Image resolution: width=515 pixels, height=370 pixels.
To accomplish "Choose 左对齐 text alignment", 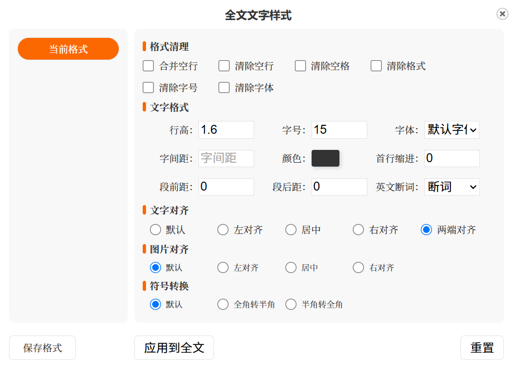I will [223, 230].
